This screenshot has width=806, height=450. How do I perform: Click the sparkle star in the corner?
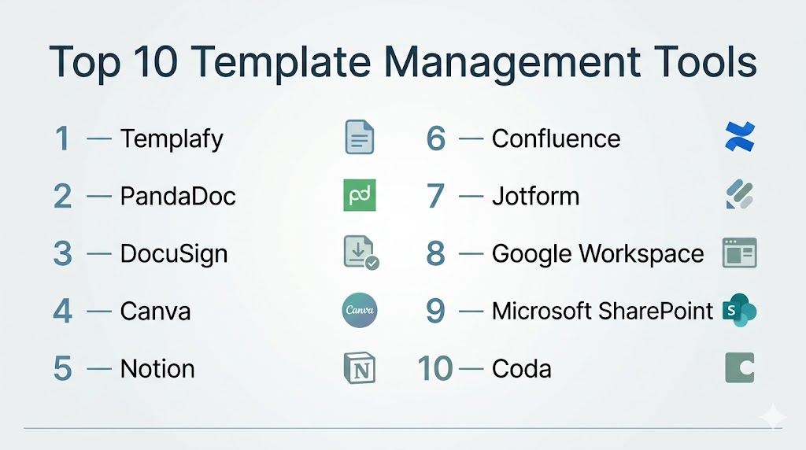(x=773, y=416)
